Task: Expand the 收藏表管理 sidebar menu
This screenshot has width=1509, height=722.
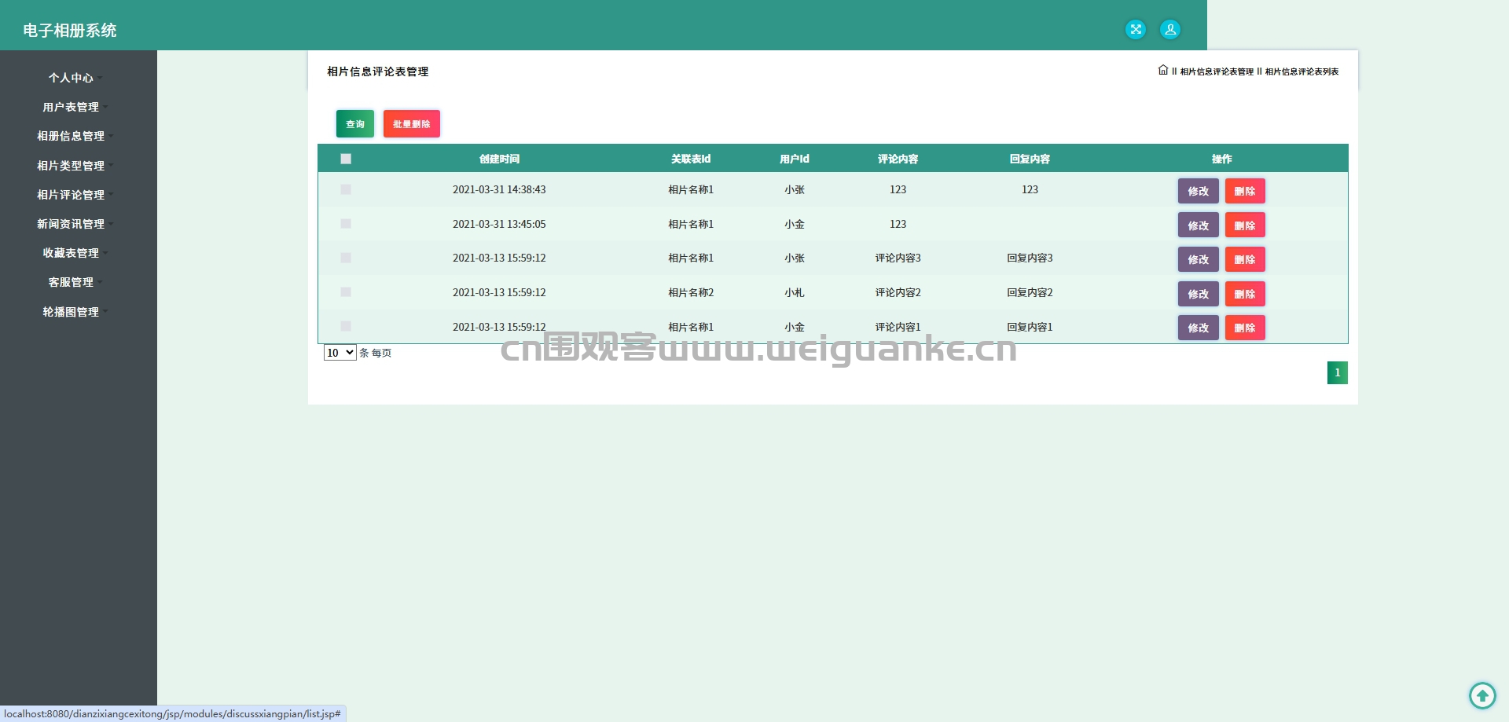Action: (75, 253)
